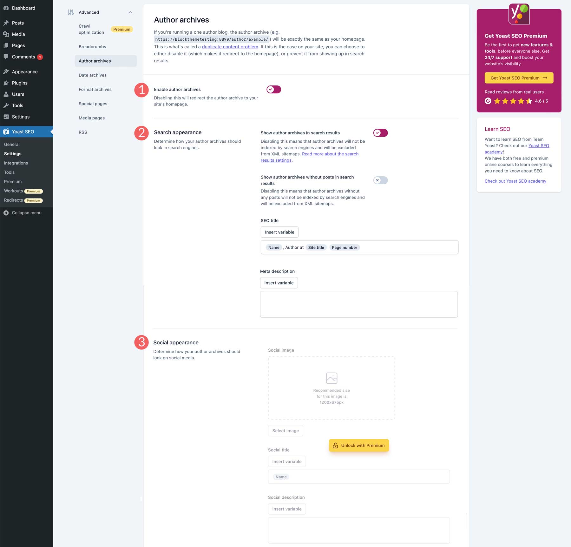Image resolution: width=571 pixels, height=547 pixels.
Task: Click the author archive example URL code
Action: 212,39
